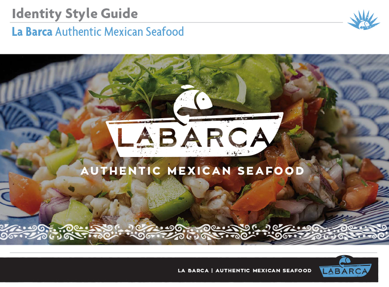Click the blue agave fish emblem in the header
The image size is (389, 287).
pyautogui.click(x=363, y=20)
